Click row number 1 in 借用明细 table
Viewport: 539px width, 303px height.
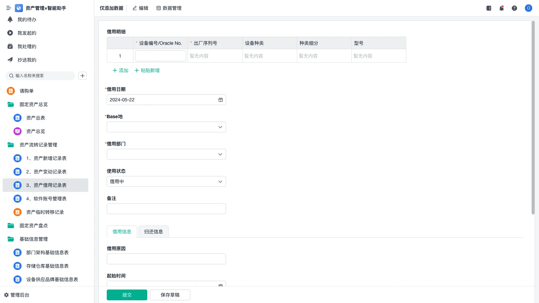coord(120,56)
